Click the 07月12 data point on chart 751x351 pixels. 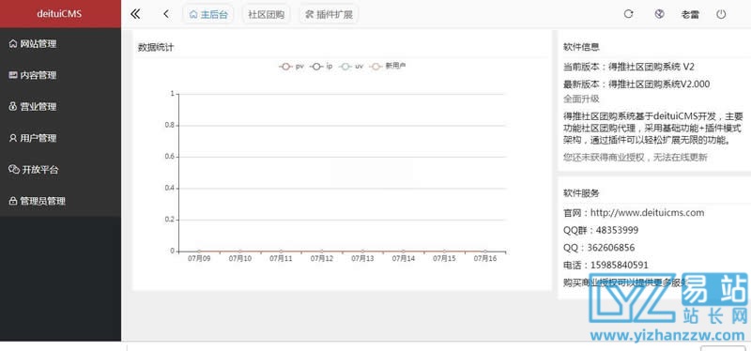coord(321,252)
